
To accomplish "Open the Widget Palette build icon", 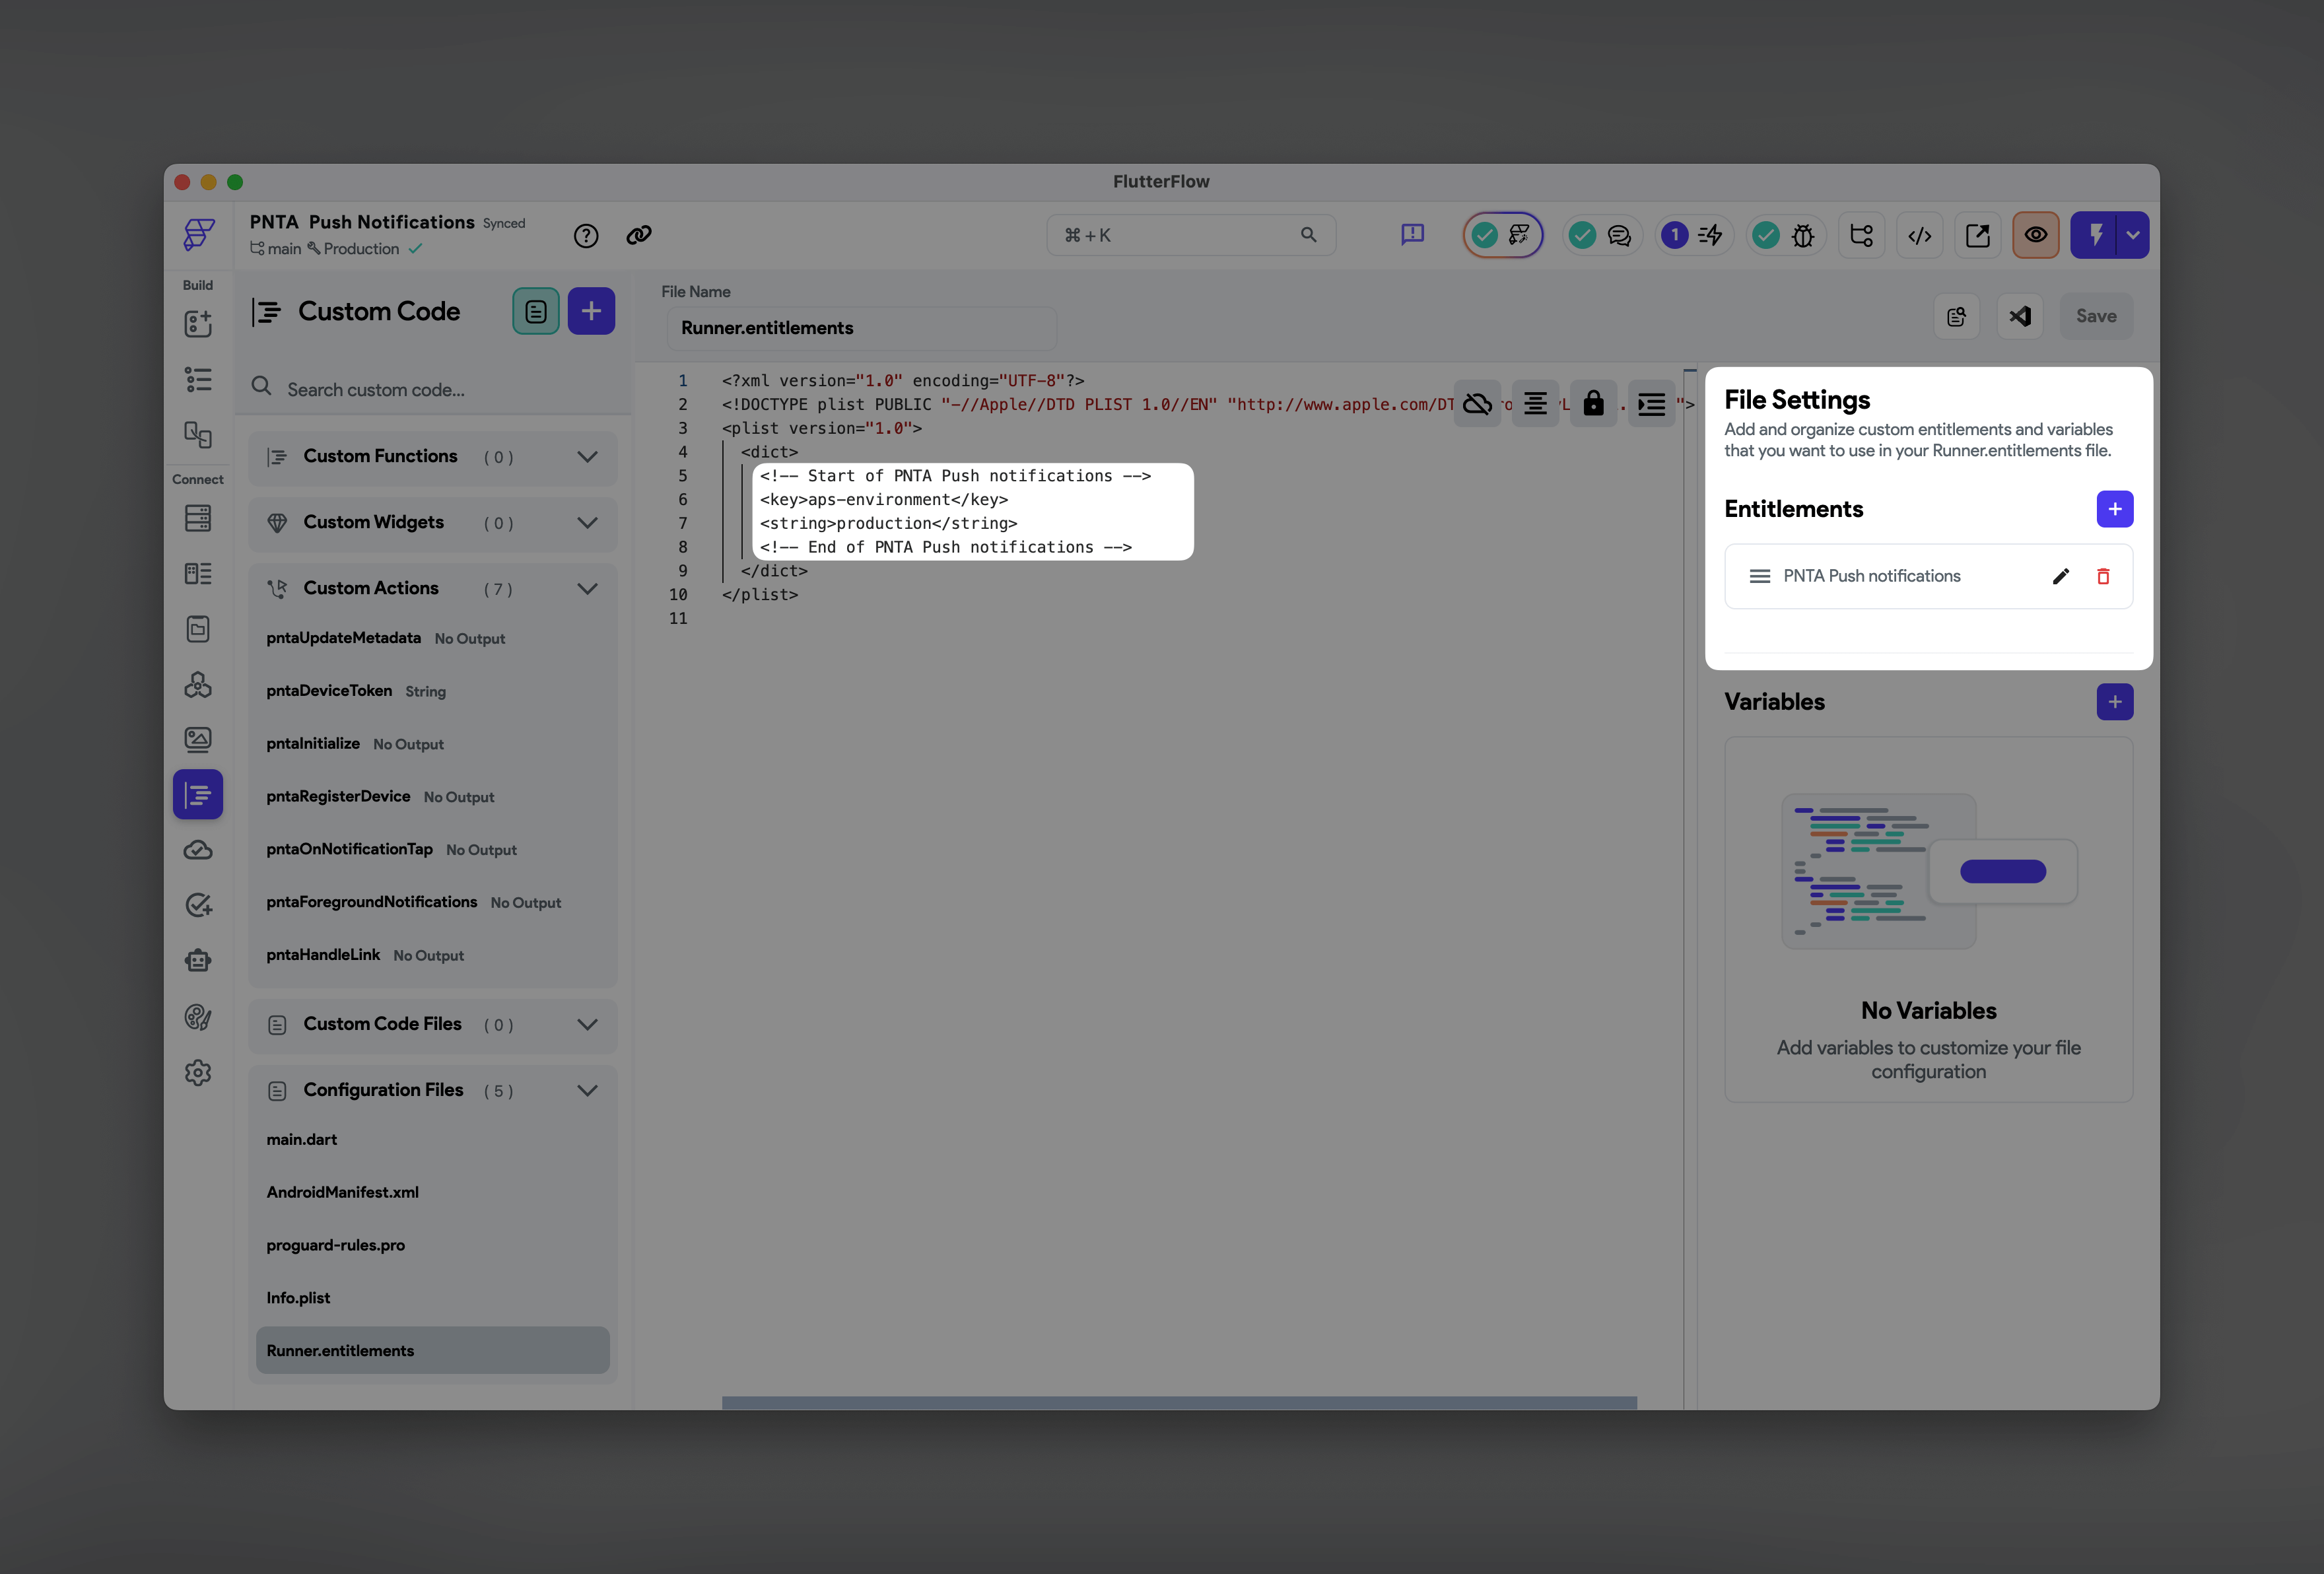I will click(198, 324).
